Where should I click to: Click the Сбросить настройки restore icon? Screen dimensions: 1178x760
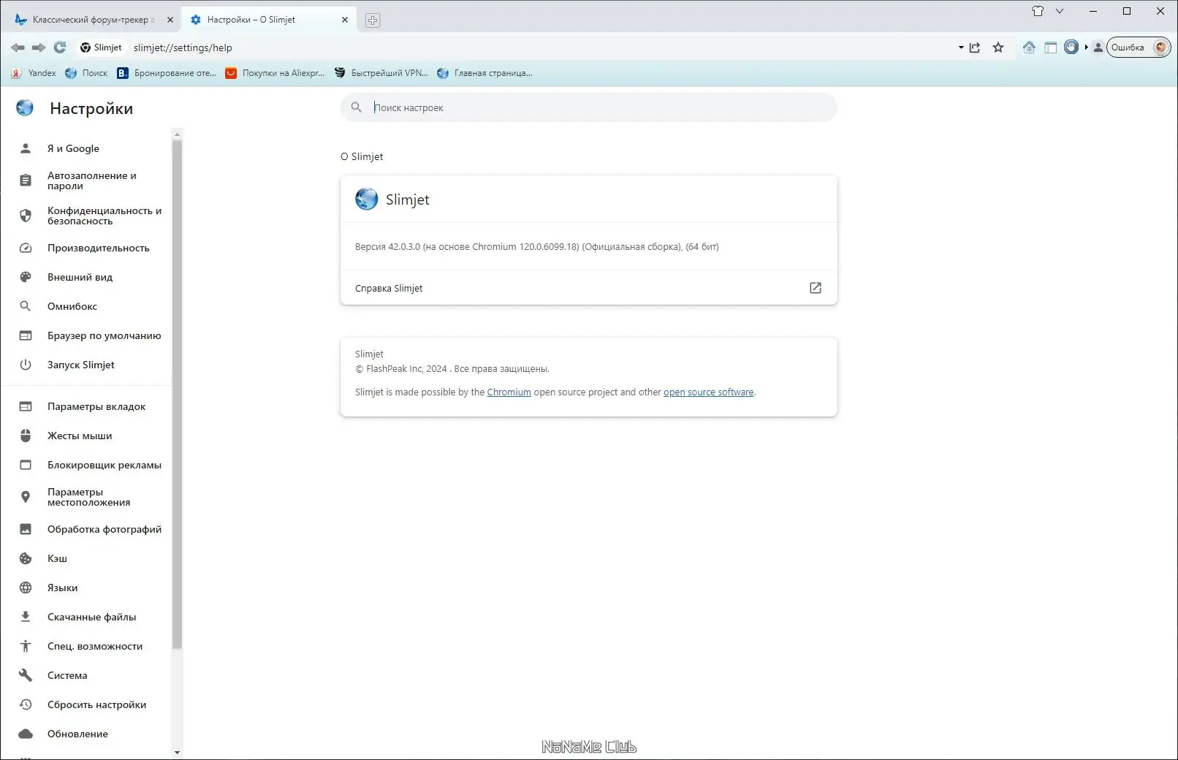coord(26,704)
